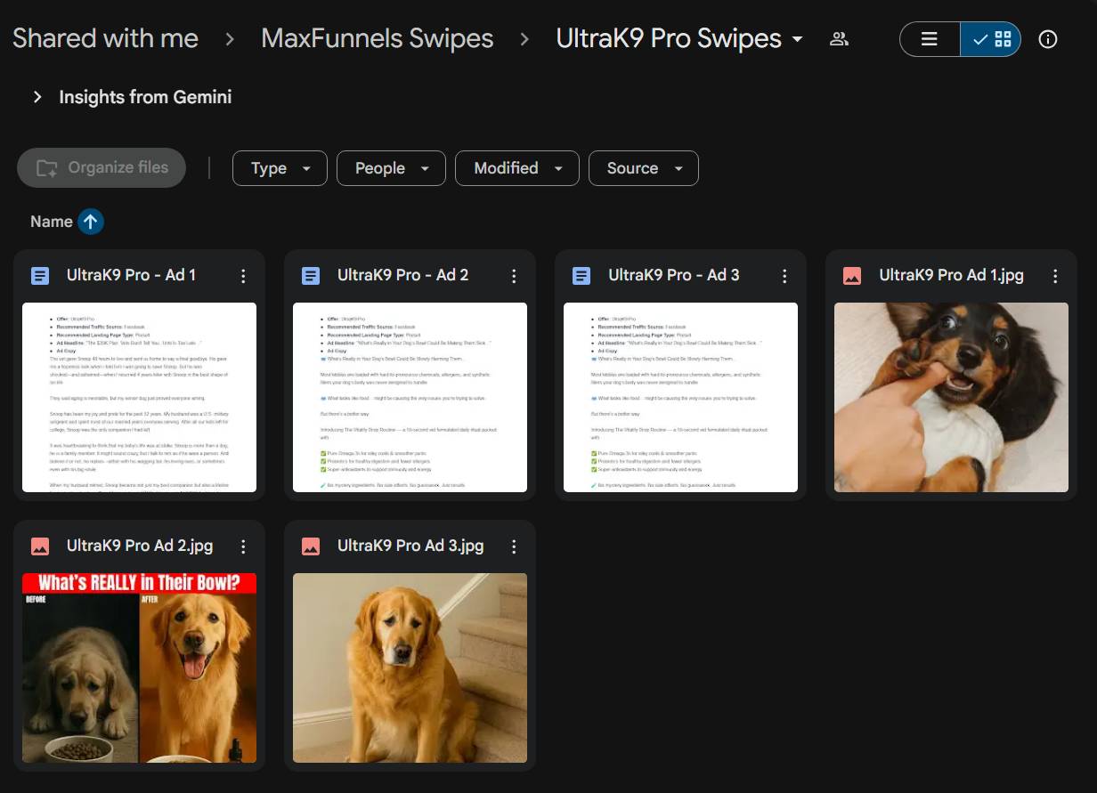Expand Insights from Gemini section

pos(37,97)
